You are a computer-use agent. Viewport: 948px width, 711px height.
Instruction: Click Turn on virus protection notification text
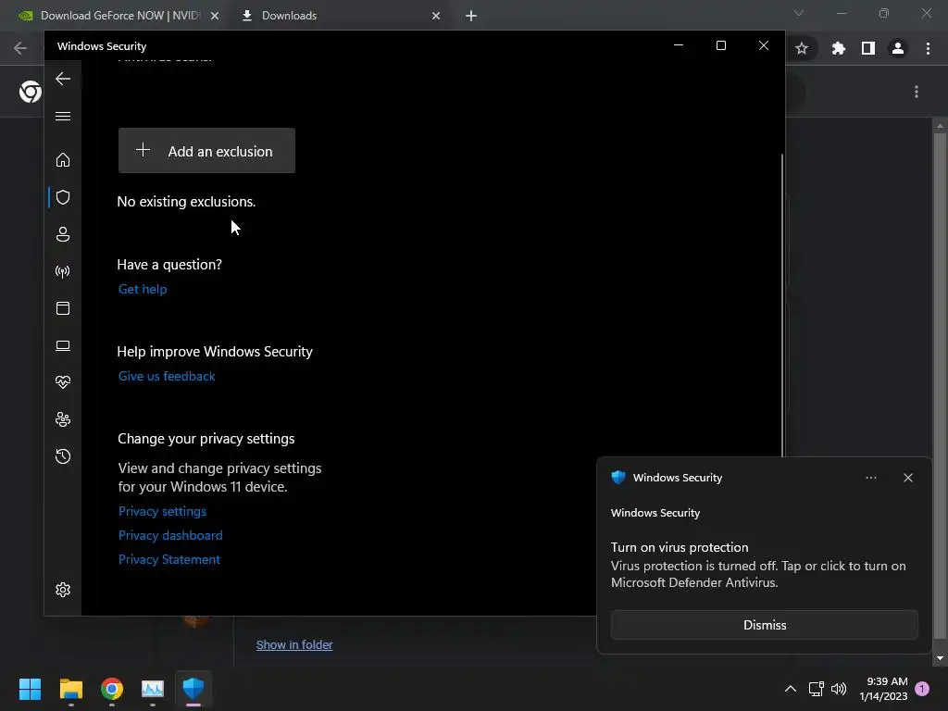point(680,547)
